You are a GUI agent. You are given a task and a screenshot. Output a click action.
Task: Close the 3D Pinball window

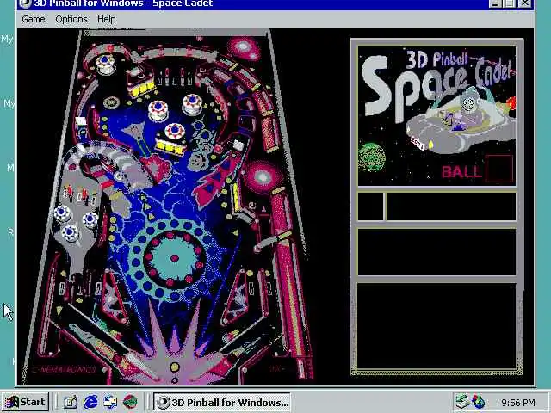click(524, 3)
